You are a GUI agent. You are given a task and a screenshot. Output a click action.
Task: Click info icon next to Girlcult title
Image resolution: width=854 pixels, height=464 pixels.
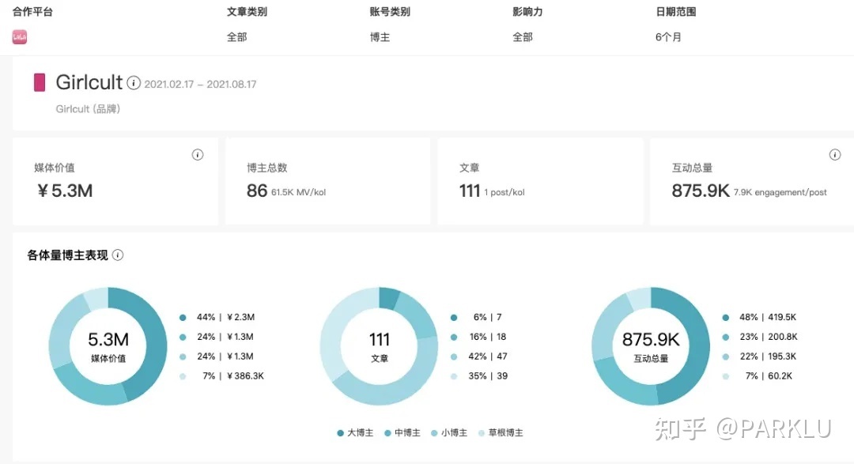pos(134,83)
